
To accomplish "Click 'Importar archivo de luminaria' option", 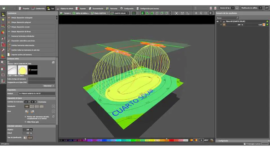I will click(21, 55).
